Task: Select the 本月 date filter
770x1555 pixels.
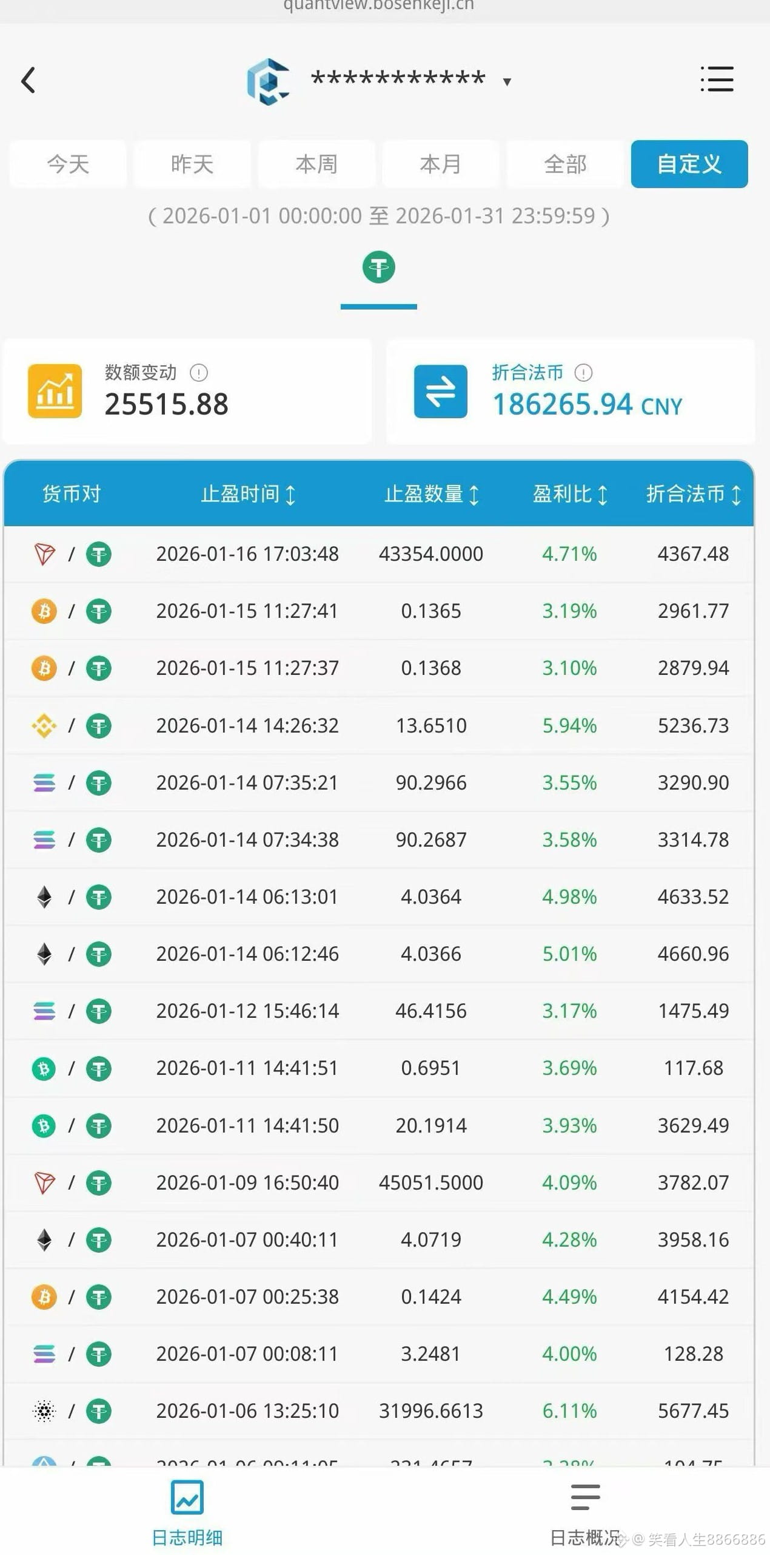Action: pos(441,164)
